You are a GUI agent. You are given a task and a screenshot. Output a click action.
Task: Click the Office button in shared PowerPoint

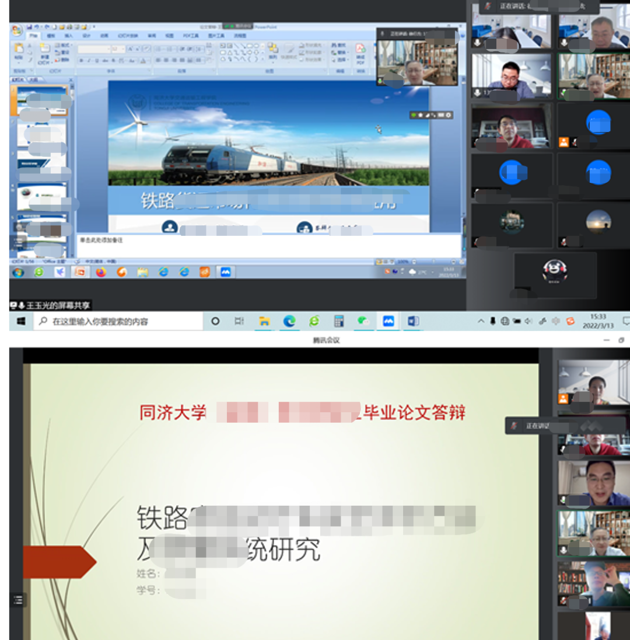(x=17, y=30)
